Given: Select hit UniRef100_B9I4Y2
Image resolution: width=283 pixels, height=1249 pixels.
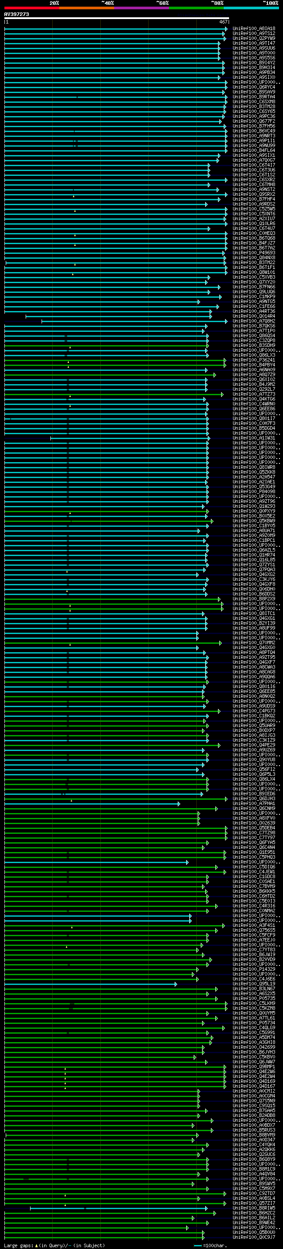Looking at the screenshot, I should [x=254, y=62].
